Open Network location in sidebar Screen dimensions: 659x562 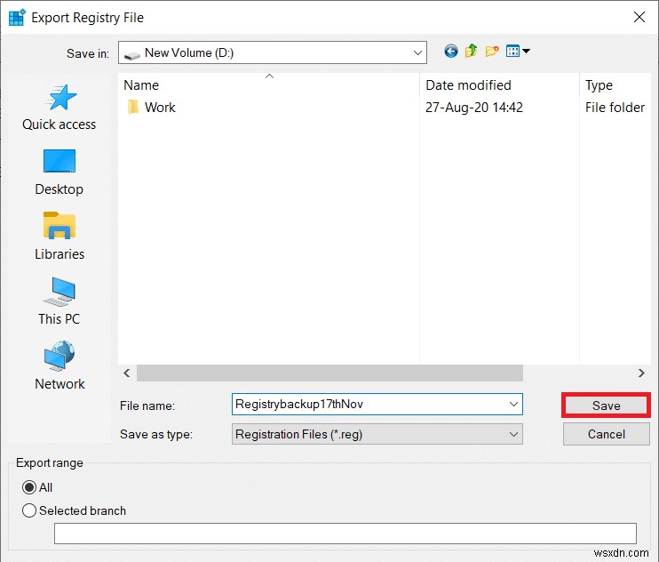(60, 366)
